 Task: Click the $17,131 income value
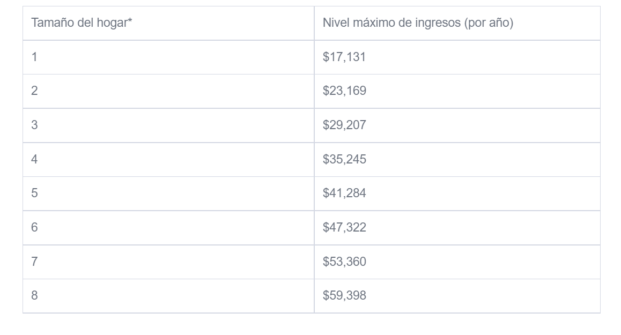(344, 57)
